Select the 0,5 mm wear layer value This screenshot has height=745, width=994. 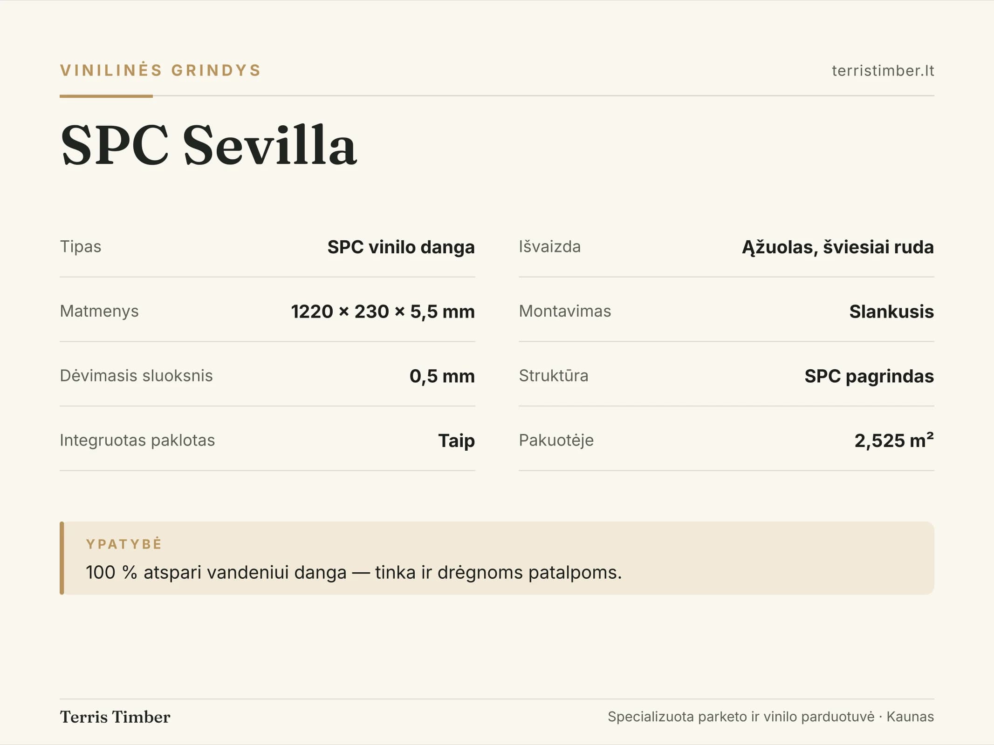tap(442, 376)
